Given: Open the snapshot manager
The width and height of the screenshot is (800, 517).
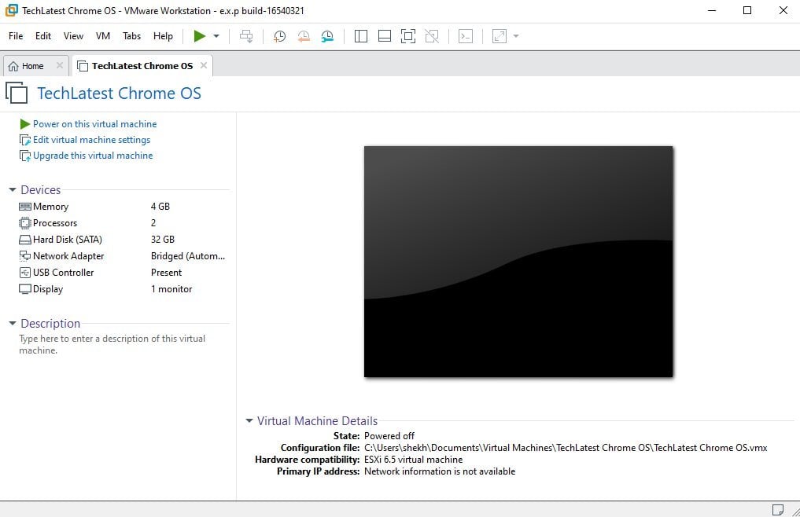Looking at the screenshot, I should click(327, 35).
